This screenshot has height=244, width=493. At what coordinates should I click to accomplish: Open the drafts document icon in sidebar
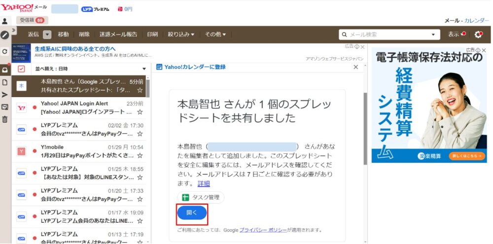tap(5, 82)
